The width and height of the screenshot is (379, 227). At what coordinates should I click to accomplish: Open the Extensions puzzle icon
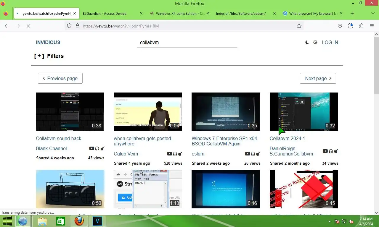[361, 26]
